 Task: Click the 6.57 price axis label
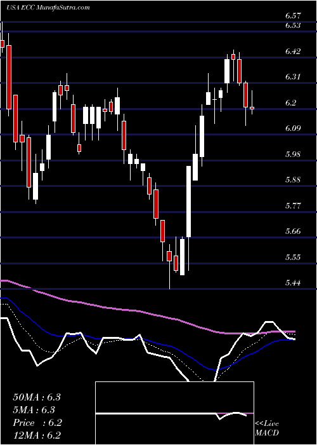(293, 15)
